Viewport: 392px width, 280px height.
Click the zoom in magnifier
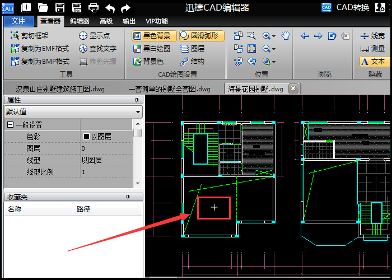coord(266,36)
